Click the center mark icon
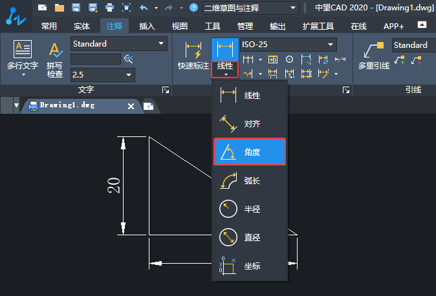The height and width of the screenshot is (296, 436). 289,59
